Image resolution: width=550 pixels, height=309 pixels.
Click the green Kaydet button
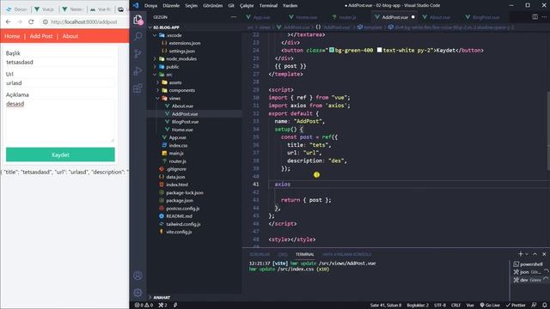pyautogui.click(x=60, y=154)
